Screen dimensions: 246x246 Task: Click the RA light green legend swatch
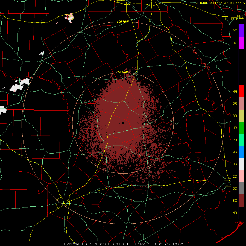click(241, 140)
